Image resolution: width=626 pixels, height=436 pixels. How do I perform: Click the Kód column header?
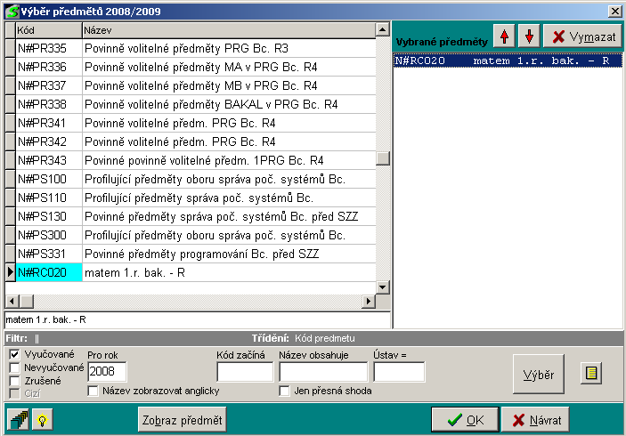click(x=49, y=30)
